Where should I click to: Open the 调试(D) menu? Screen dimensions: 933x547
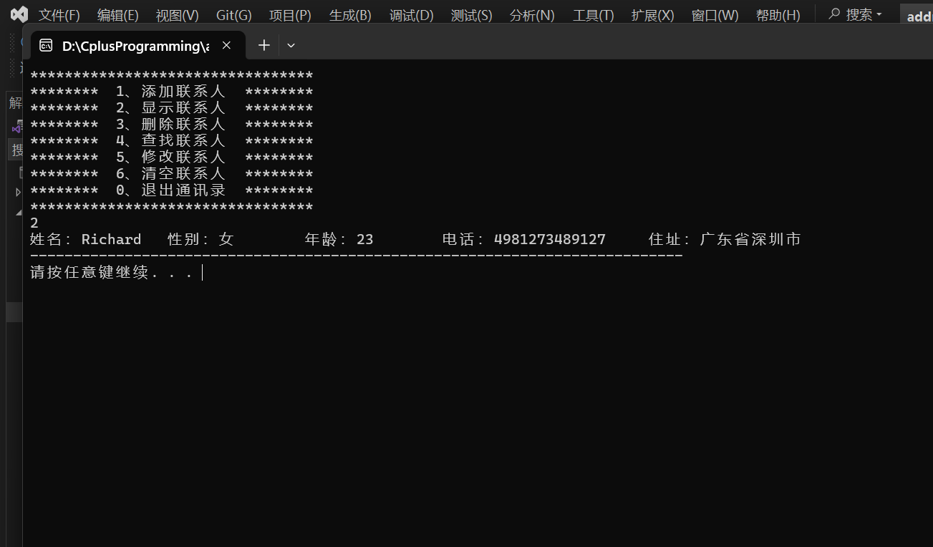[x=412, y=15]
